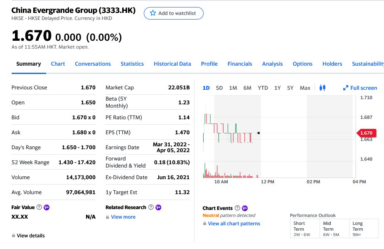Select the Analysis tab
This screenshot has height=249, width=384.
point(272,64)
